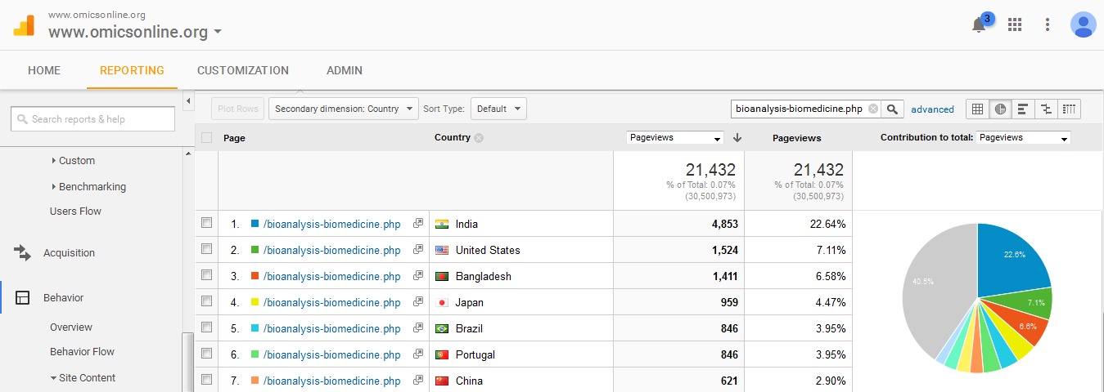Open China row page externally
The width and height of the screenshot is (1104, 392).
pyautogui.click(x=418, y=380)
